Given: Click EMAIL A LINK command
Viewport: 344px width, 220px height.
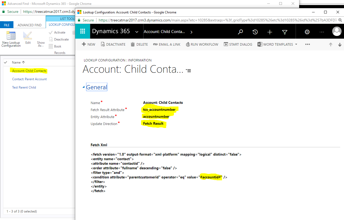Looking at the screenshot, I should coord(167,44).
